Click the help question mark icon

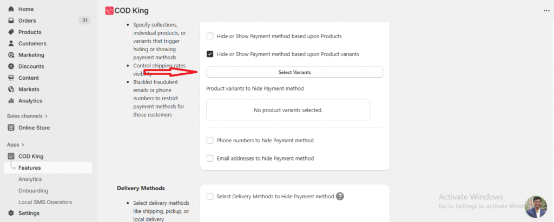coord(340,196)
